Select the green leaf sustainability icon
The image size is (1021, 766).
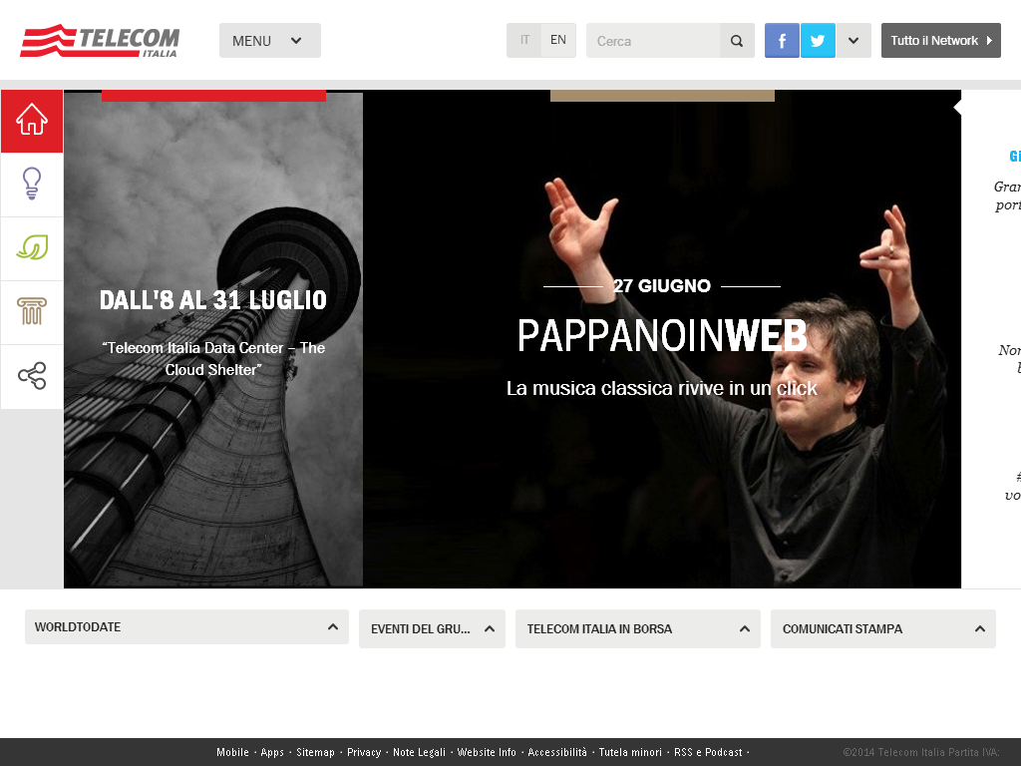(x=32, y=248)
